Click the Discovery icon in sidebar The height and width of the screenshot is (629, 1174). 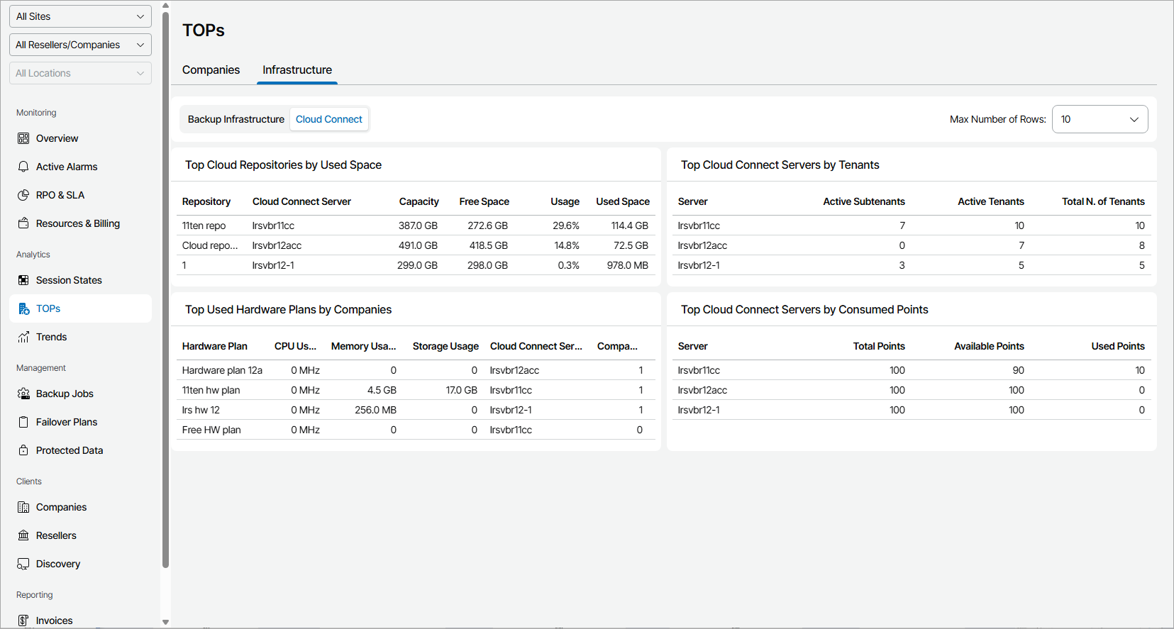click(x=23, y=564)
